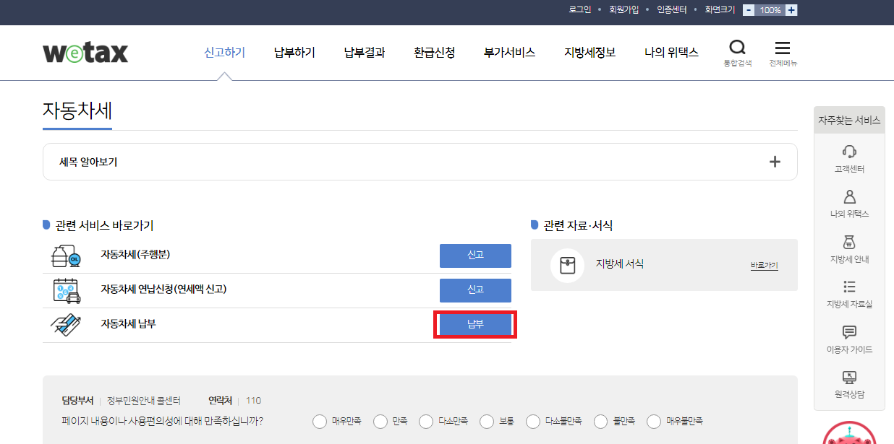Navigate to the 환급신청 menu
The image size is (894, 444).
point(434,52)
